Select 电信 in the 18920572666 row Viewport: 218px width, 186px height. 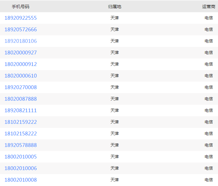tap(209, 29)
